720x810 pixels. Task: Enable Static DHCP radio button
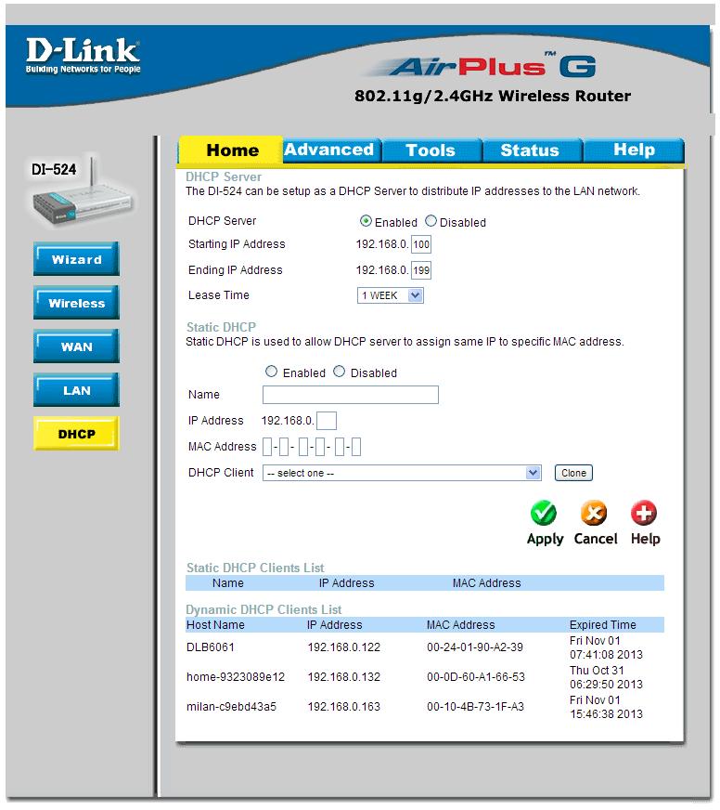272,372
